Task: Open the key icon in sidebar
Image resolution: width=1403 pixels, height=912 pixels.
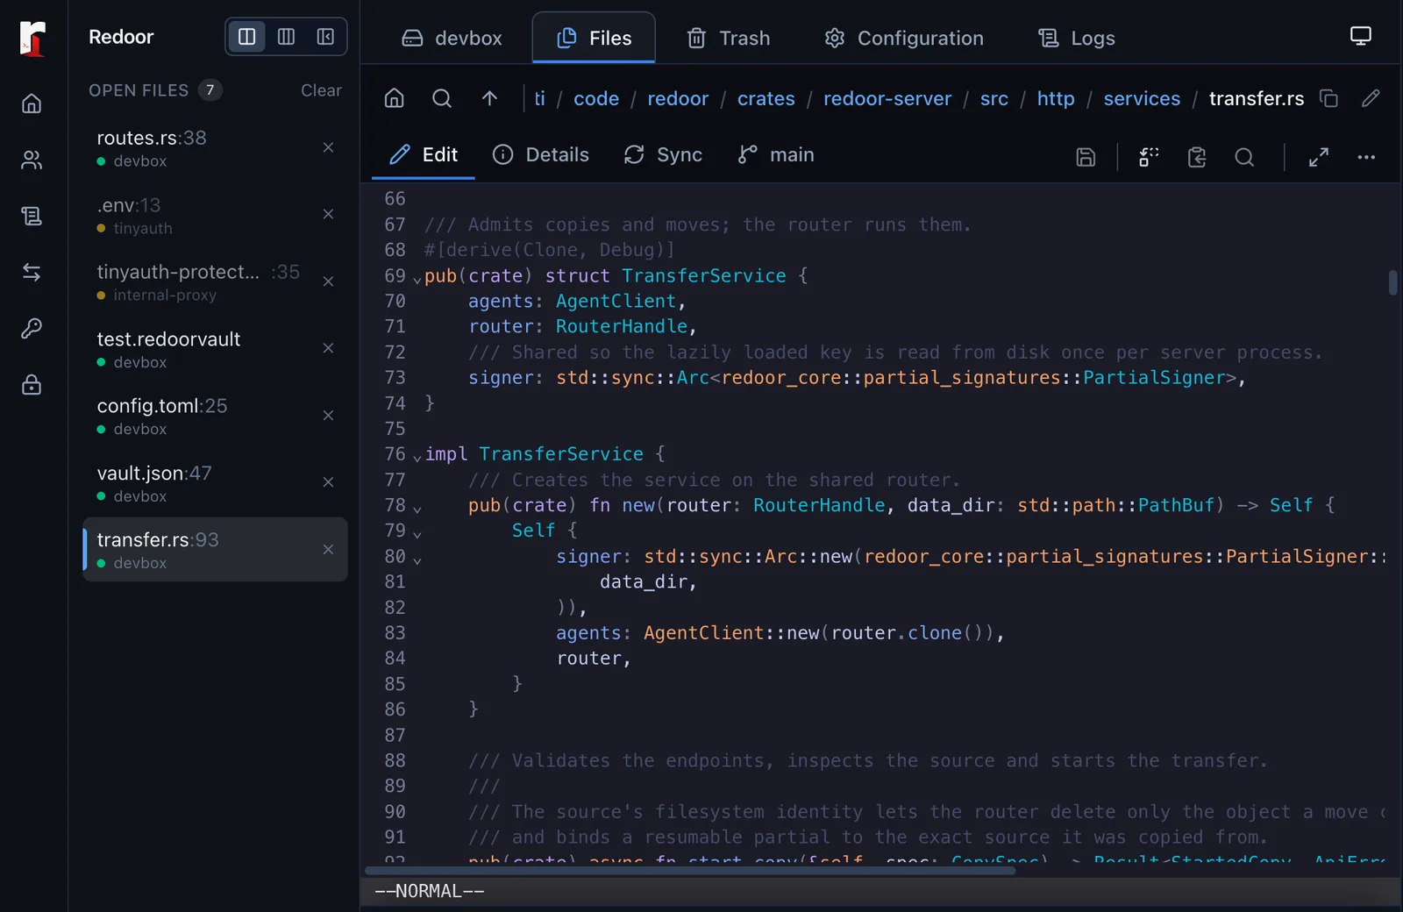Action: click(x=32, y=328)
